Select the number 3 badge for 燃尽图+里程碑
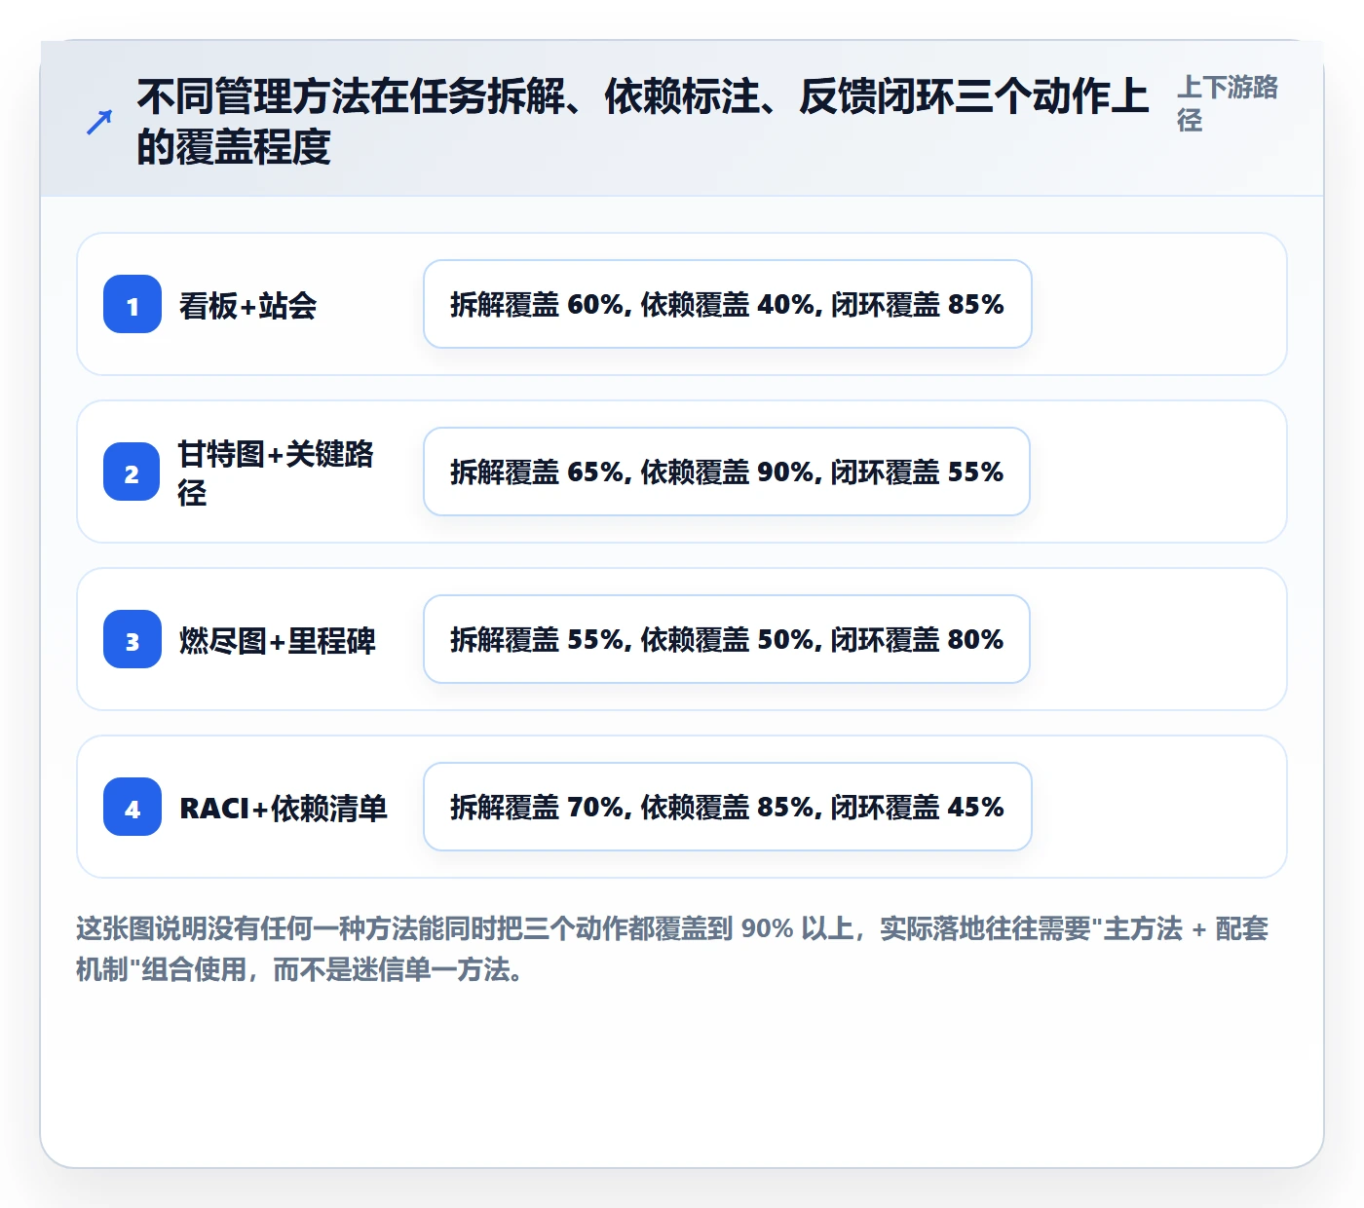The height and width of the screenshot is (1208, 1364). (133, 639)
